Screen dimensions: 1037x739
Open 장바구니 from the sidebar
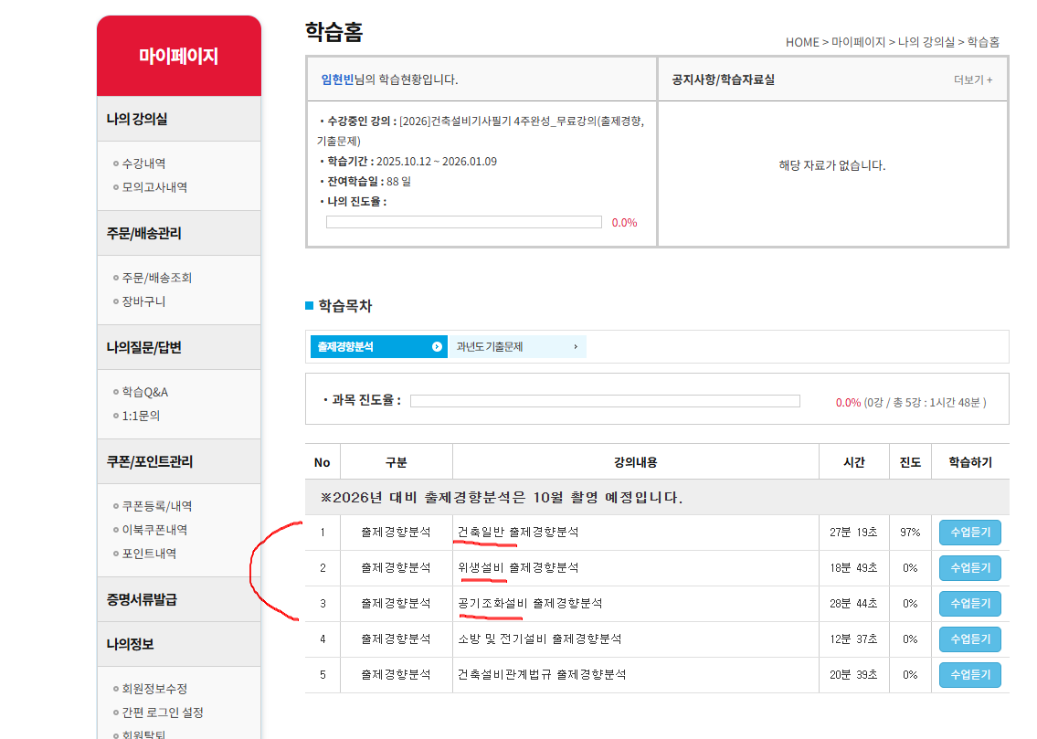pos(143,301)
